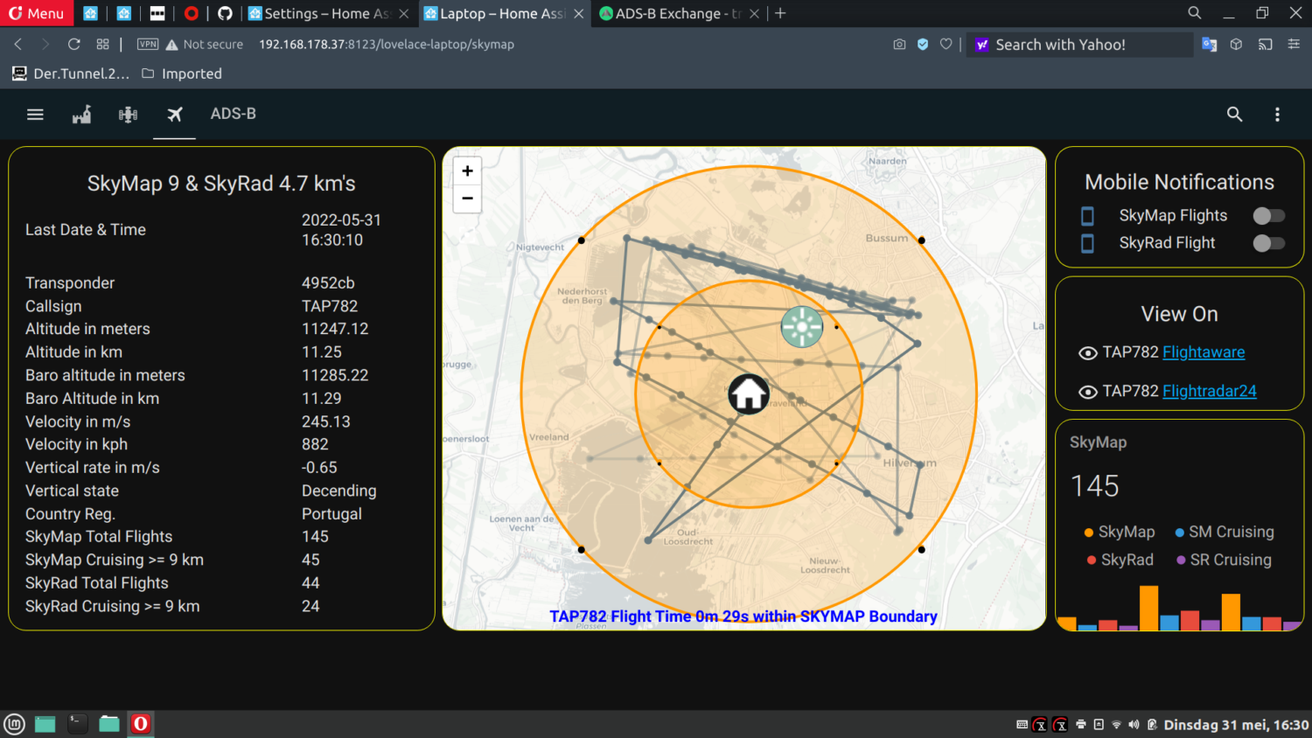Click the dashboard search magnifier icon
The height and width of the screenshot is (738, 1312).
tap(1234, 115)
